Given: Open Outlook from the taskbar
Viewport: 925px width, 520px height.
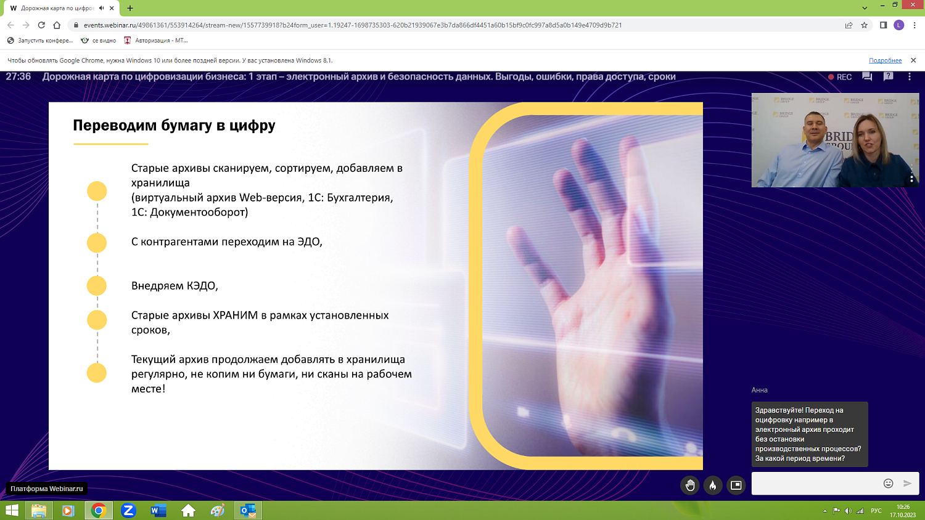Looking at the screenshot, I should coord(248,510).
